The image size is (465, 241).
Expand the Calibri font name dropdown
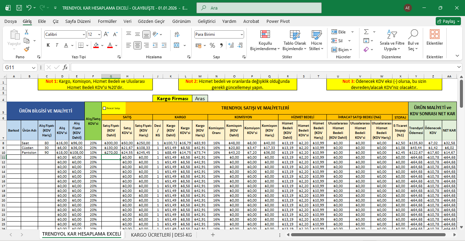coord(84,34)
